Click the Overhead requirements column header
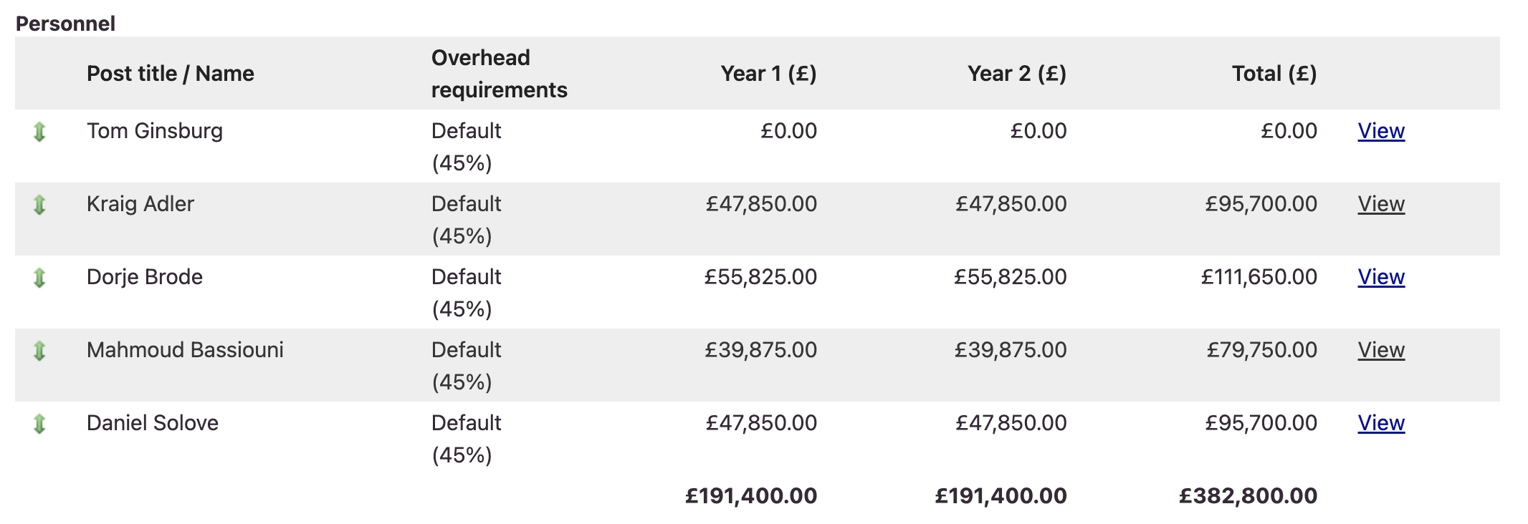1528x524 pixels. (499, 74)
